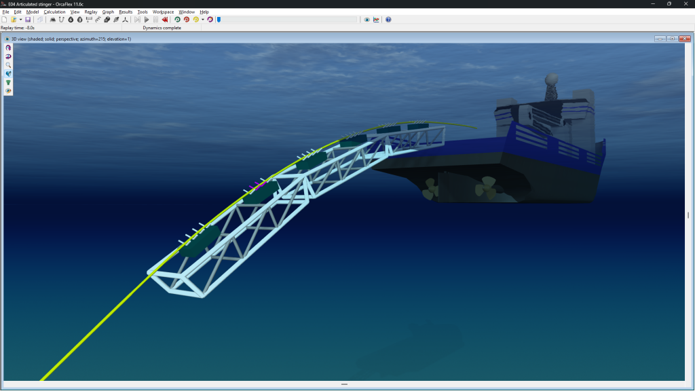This screenshot has width=695, height=391.
Task: Expand the dropdown arrow beside the Open icon
Action: [21, 20]
